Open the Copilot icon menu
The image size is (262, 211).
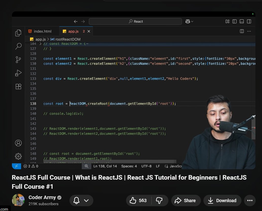(x=189, y=21)
